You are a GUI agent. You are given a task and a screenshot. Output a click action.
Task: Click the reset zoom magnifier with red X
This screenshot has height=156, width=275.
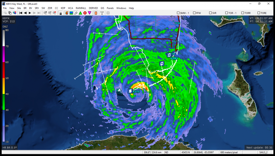click(x=54, y=13)
